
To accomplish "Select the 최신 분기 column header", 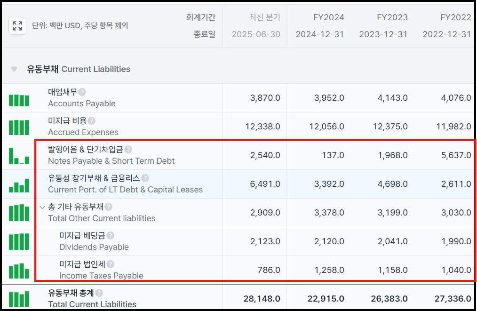I will pyautogui.click(x=264, y=17).
